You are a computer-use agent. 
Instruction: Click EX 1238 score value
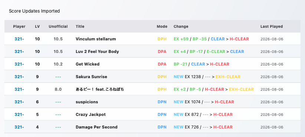point(193,77)
